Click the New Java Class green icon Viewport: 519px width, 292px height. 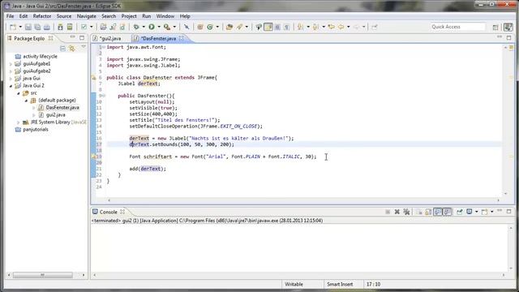point(210,27)
